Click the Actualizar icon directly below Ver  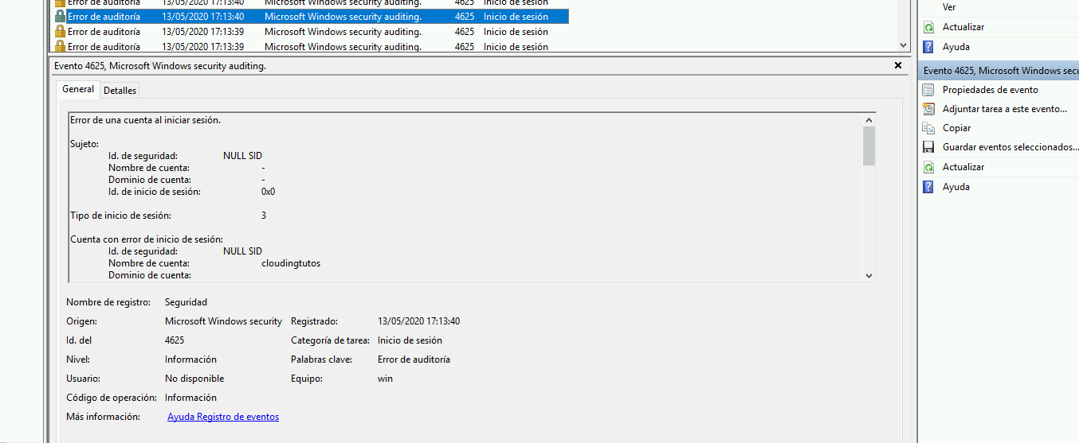(x=928, y=27)
